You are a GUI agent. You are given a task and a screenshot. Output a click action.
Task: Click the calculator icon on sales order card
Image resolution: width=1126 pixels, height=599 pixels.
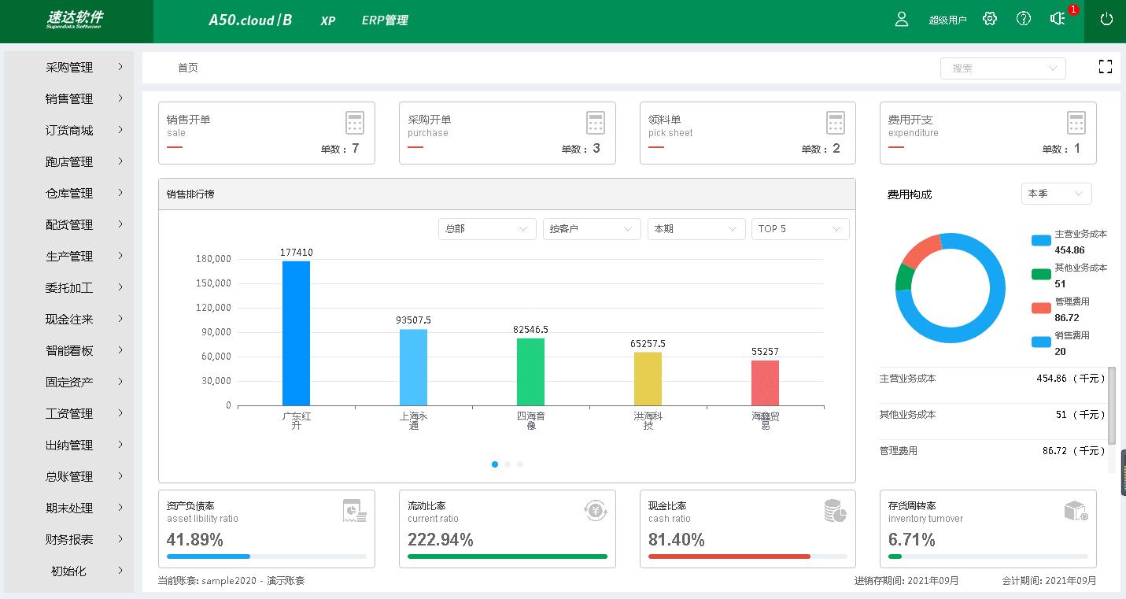tap(355, 123)
